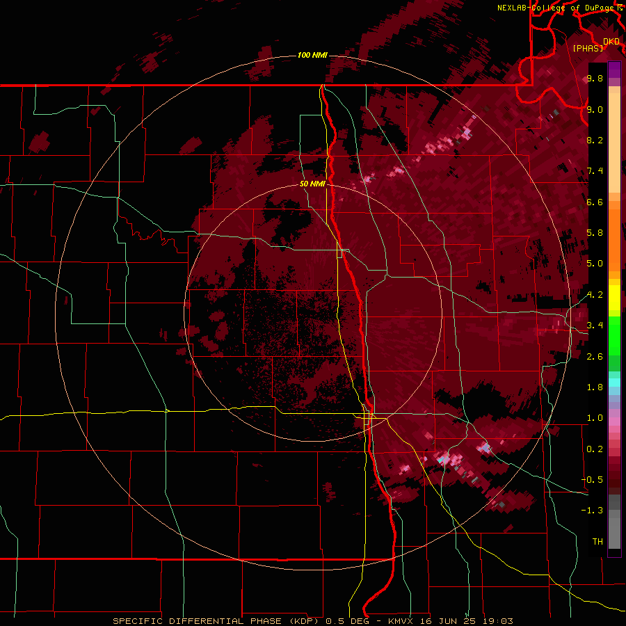Click the -0.5 legend value
Screen dimensions: 626x626
click(592, 480)
